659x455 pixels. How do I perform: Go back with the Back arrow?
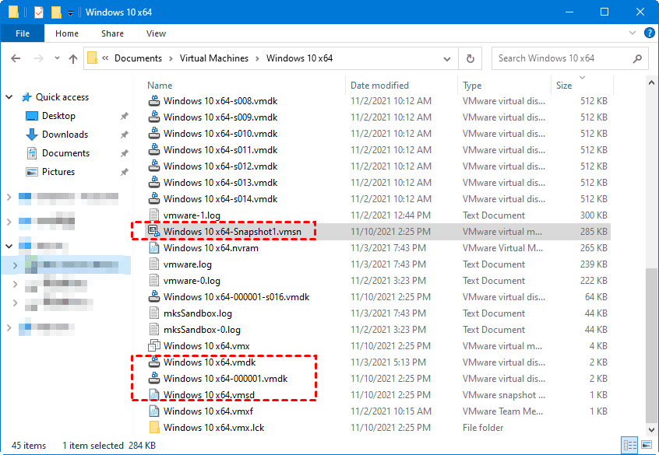tap(16, 58)
